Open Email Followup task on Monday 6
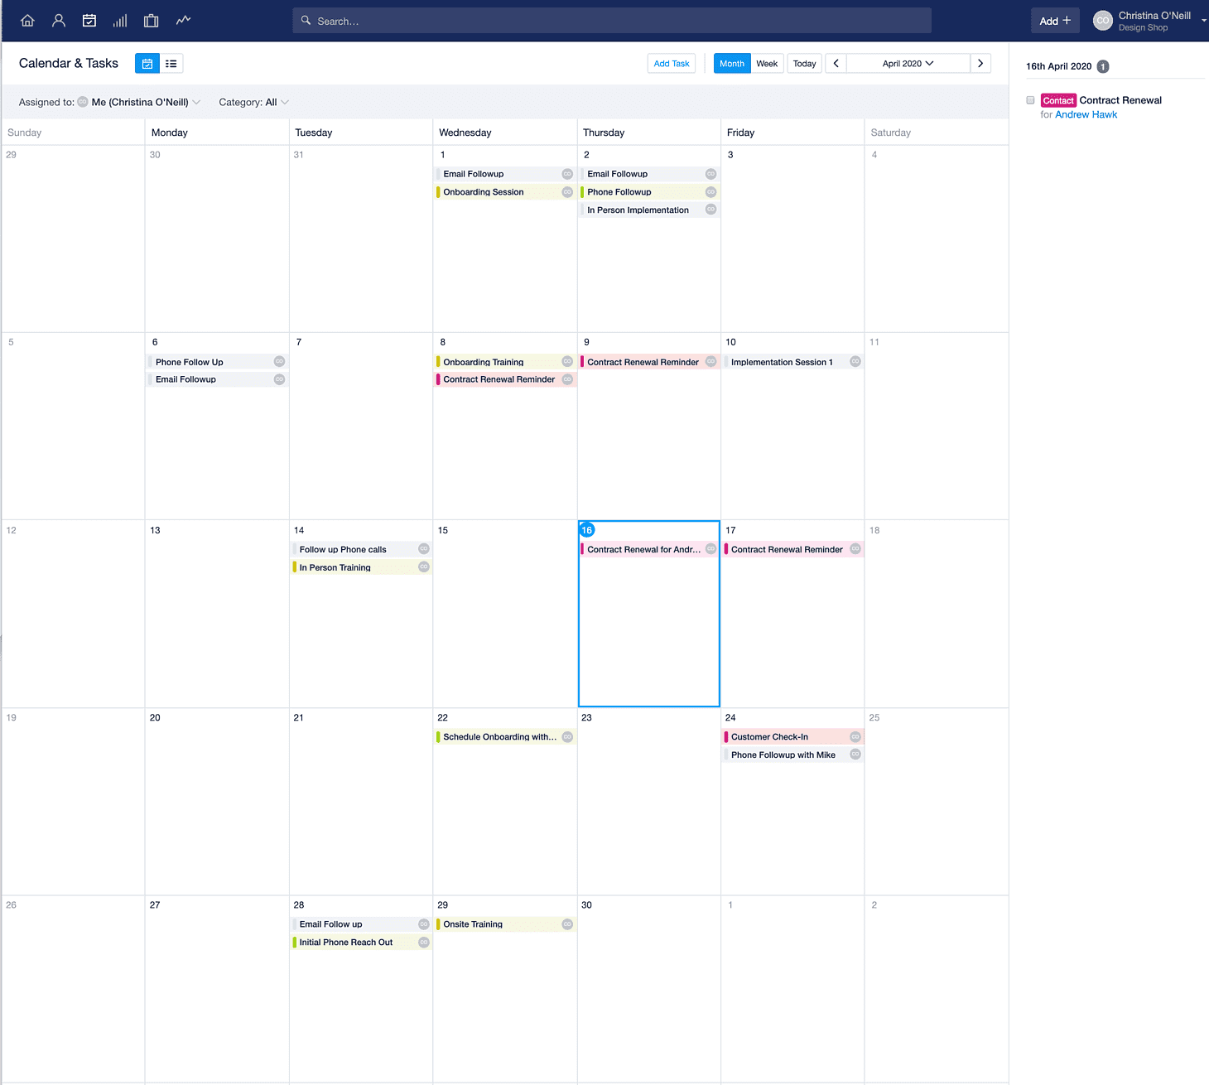 [217, 379]
